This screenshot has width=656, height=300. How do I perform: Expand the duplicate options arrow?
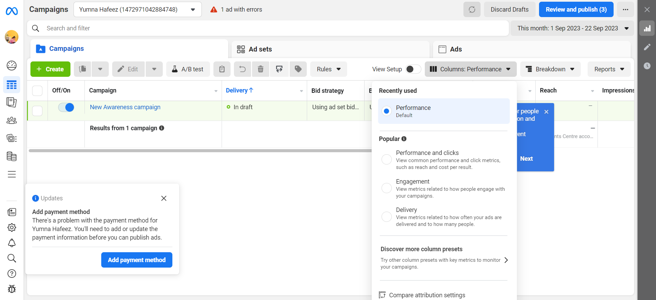coord(100,69)
